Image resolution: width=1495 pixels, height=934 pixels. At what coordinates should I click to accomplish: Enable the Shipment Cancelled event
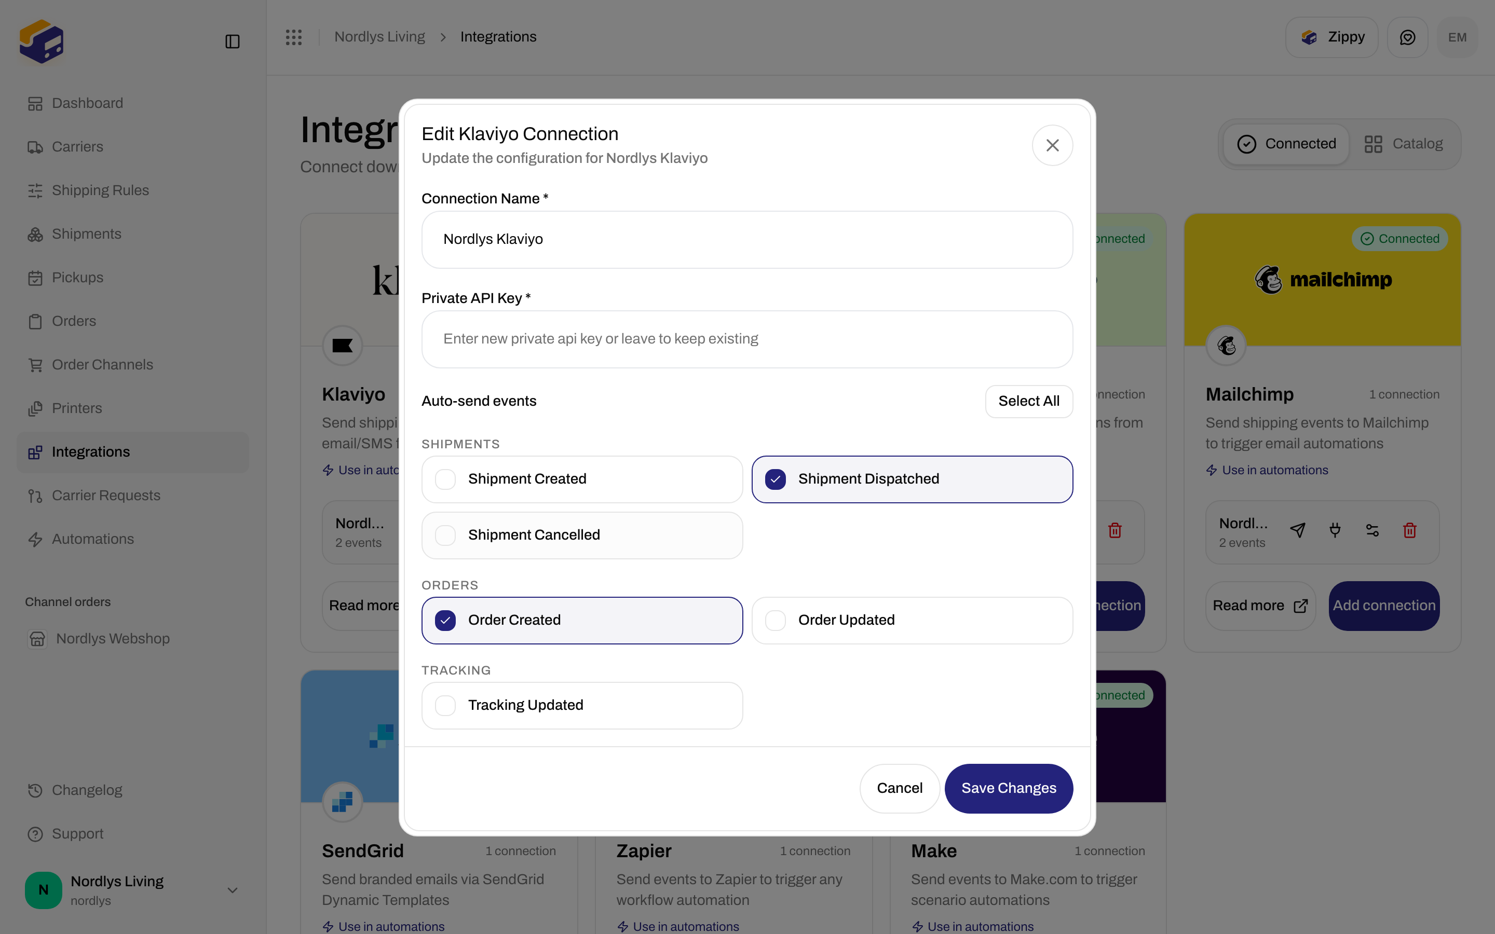coord(582,535)
